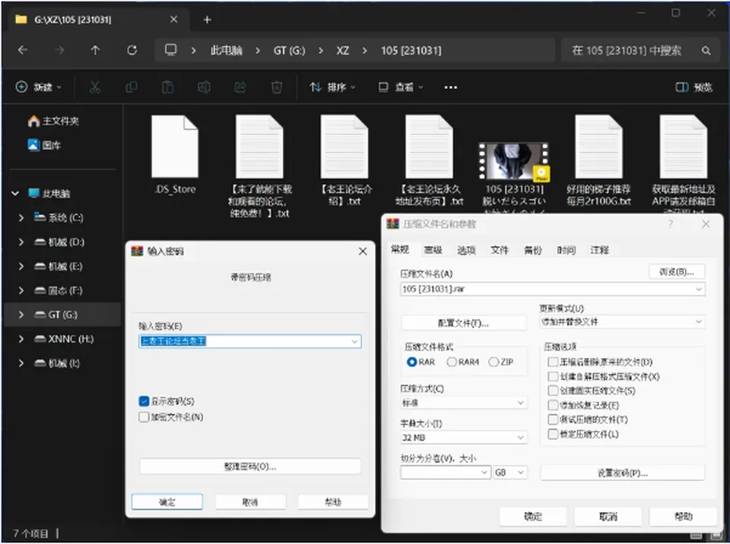Click the 压缩文件名(A) input field

[553, 289]
